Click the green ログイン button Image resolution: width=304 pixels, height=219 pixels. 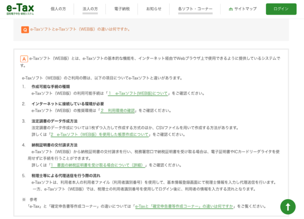(x=281, y=9)
